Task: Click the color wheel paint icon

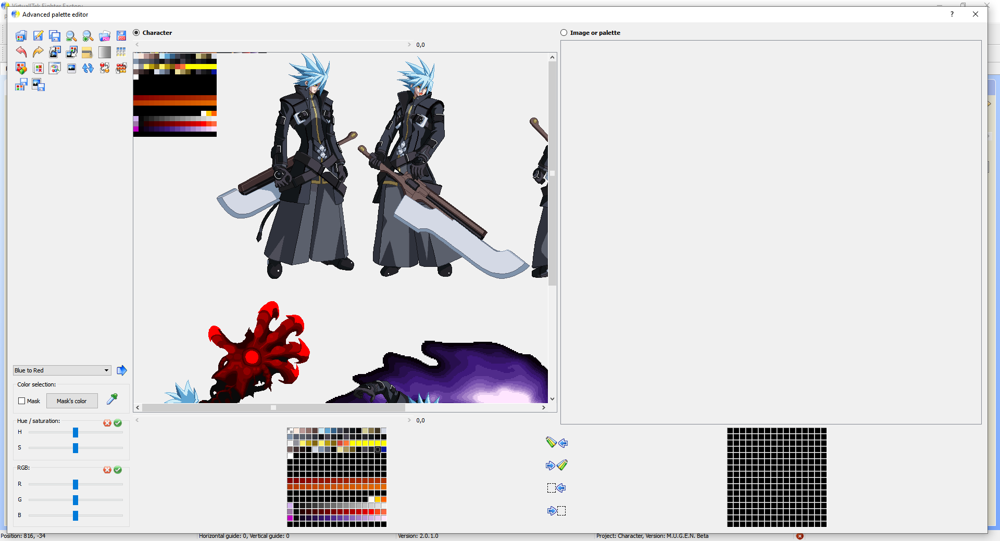Action: pos(55,68)
